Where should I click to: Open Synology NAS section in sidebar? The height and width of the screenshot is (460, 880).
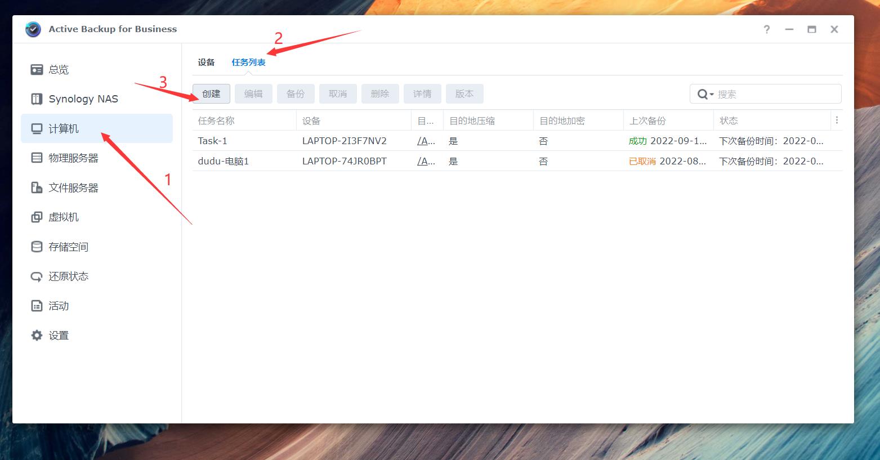[x=97, y=99]
